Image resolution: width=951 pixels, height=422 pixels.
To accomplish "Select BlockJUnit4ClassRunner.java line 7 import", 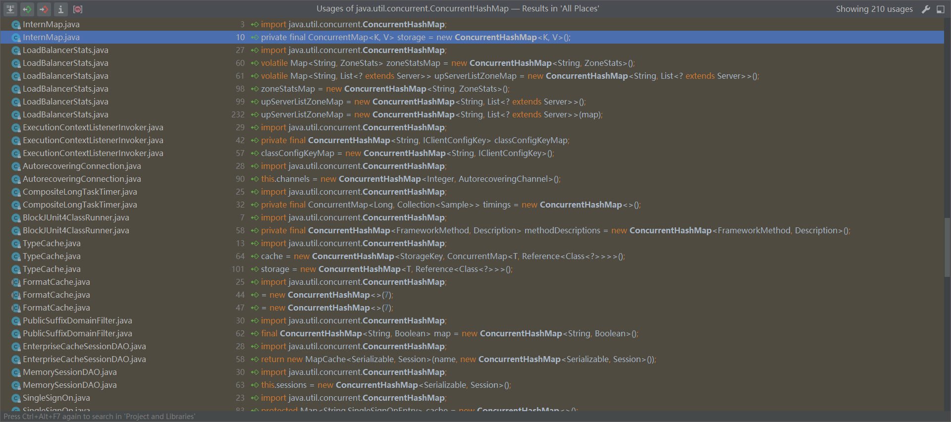I will 472,217.
